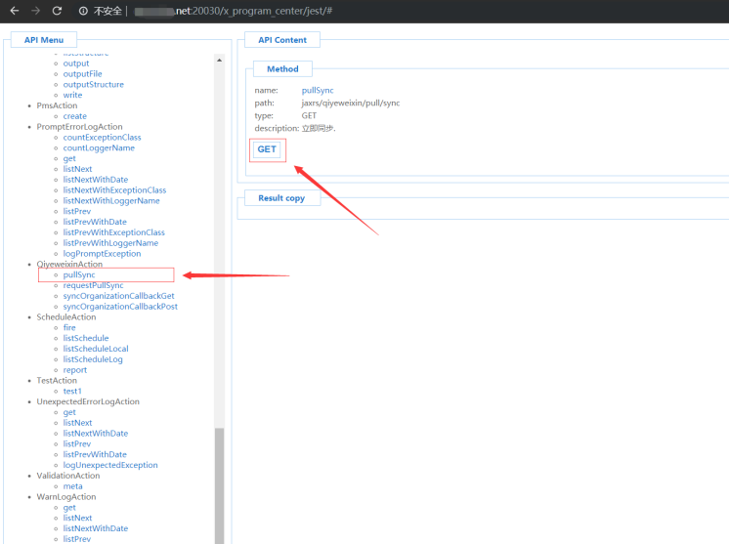Screen dimensions: 729x544
Task: Open the listScheduleLocal method
Action: (95, 349)
